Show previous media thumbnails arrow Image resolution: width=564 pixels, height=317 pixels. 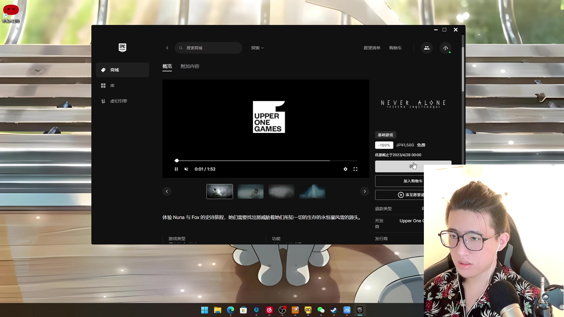coord(167,191)
